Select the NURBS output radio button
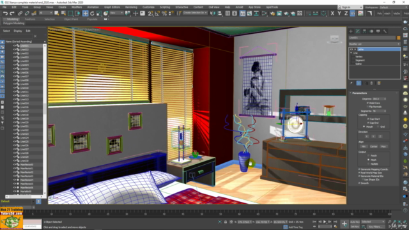 tap(368, 164)
